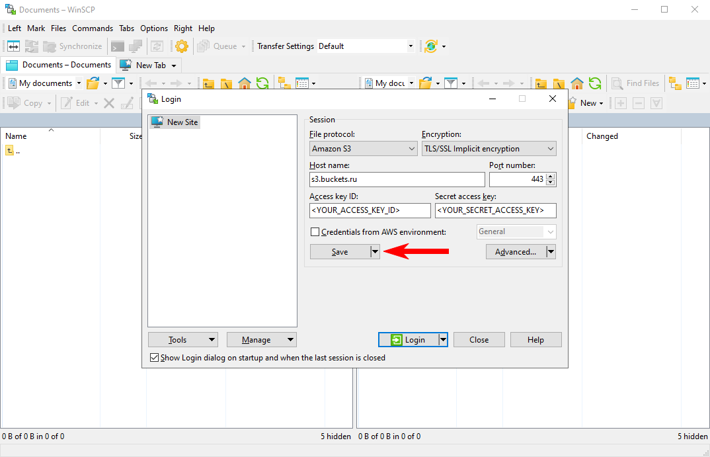The width and height of the screenshot is (710, 457).
Task: Click the New button in right panel
Action: [x=587, y=103]
